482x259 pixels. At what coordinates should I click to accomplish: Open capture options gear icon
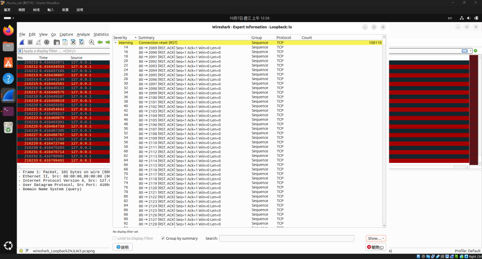(47, 42)
